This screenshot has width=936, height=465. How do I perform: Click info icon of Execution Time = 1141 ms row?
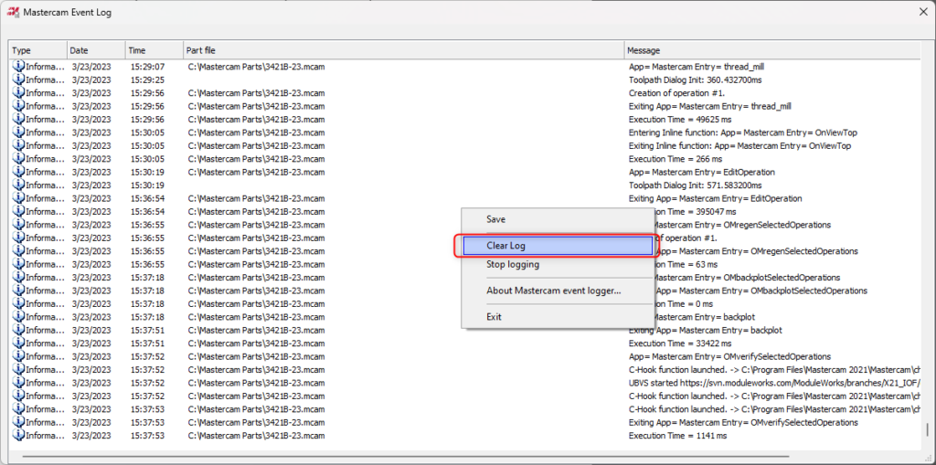tap(18, 435)
